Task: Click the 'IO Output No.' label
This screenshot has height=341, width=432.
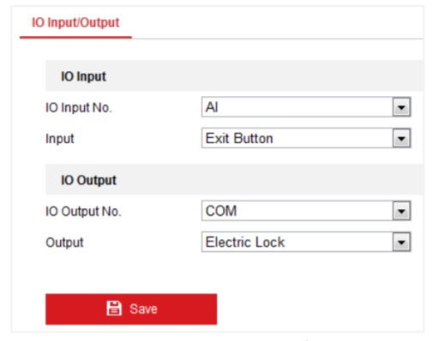Action: (83, 212)
